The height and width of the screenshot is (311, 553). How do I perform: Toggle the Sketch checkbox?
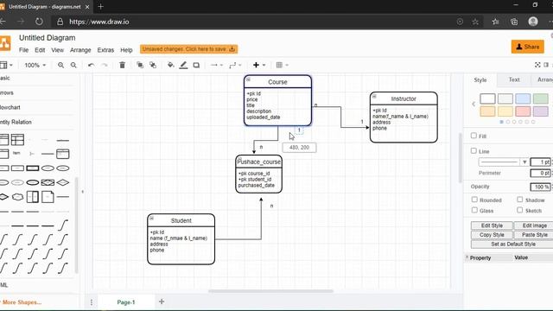point(519,210)
